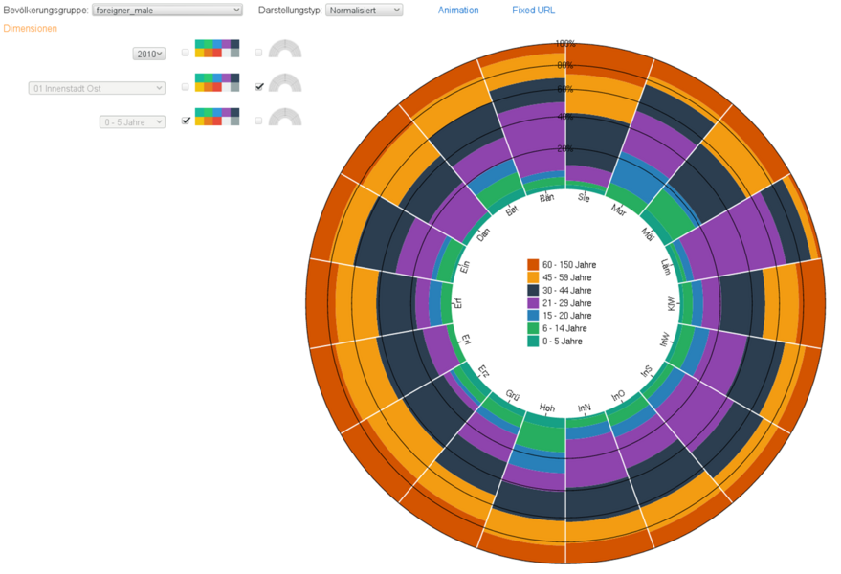Click radial arc icon in 0 - 5 Jahre row

(x=285, y=118)
